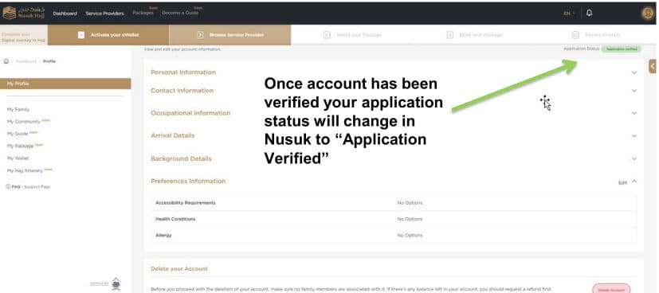Click the Occupational Information heading
The height and width of the screenshot is (293, 659).
coord(190,113)
